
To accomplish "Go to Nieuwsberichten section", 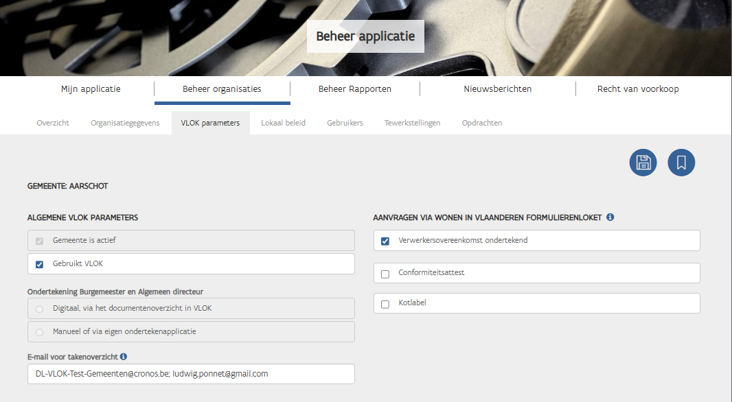I will click(497, 89).
